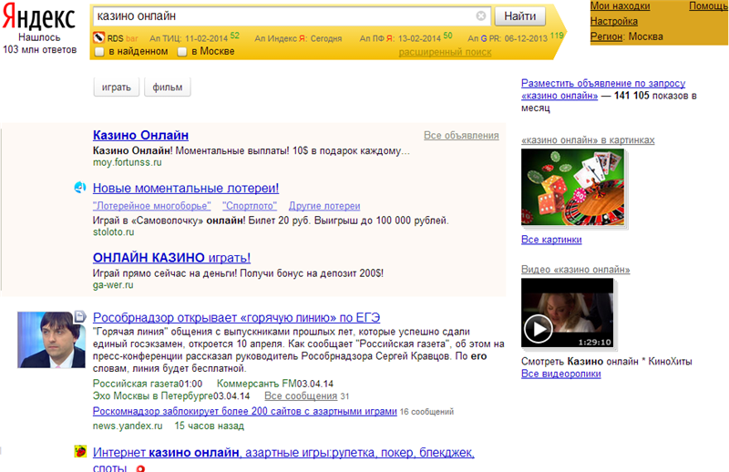Click the news photo of the man

point(51,340)
